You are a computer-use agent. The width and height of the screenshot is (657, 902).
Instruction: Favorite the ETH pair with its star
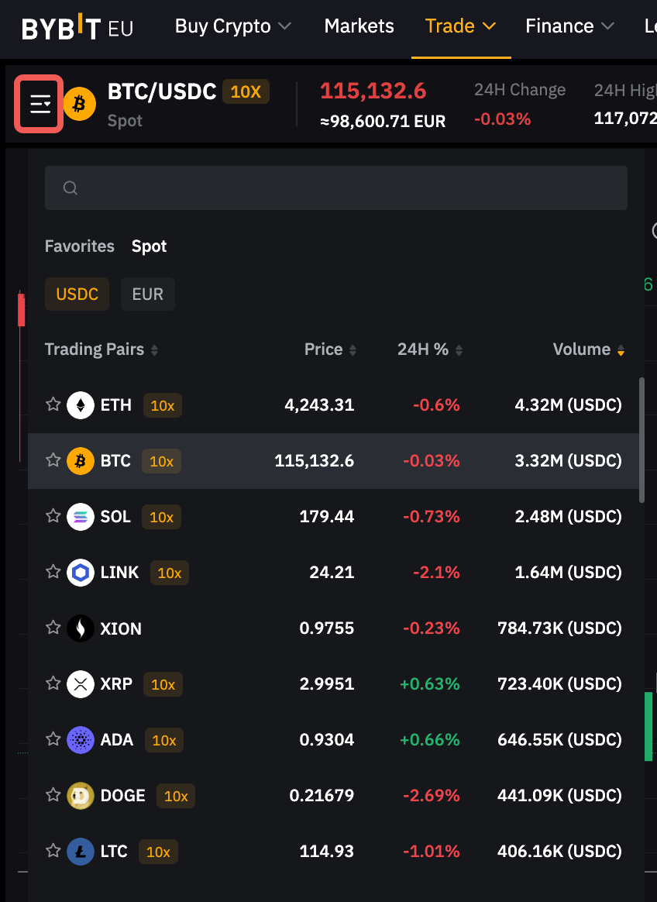[x=53, y=405]
